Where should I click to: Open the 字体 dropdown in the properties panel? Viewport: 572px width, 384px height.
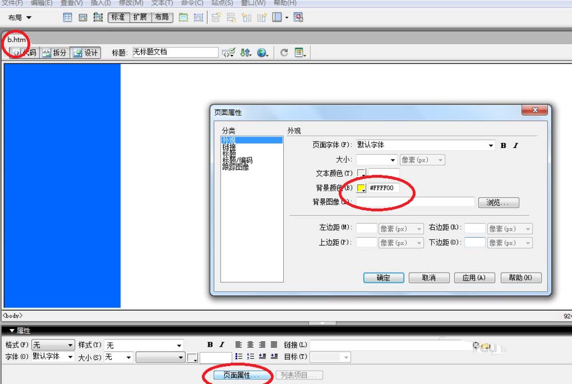53,357
